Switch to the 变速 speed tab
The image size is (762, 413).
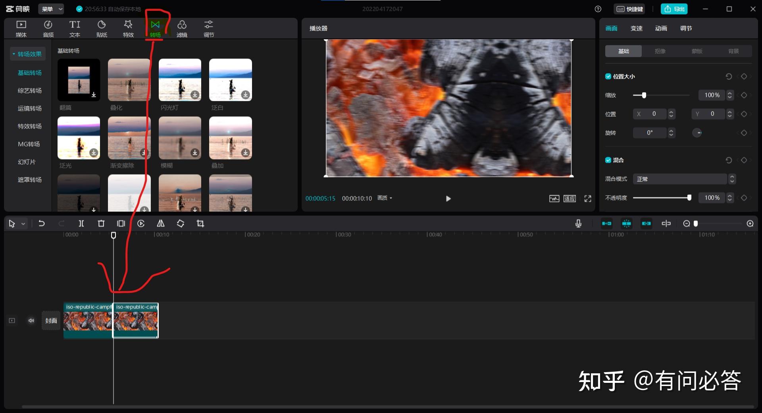[x=636, y=28]
